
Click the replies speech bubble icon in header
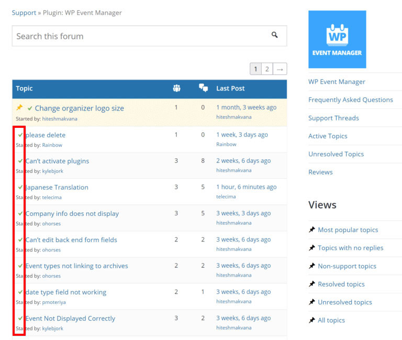(x=203, y=89)
